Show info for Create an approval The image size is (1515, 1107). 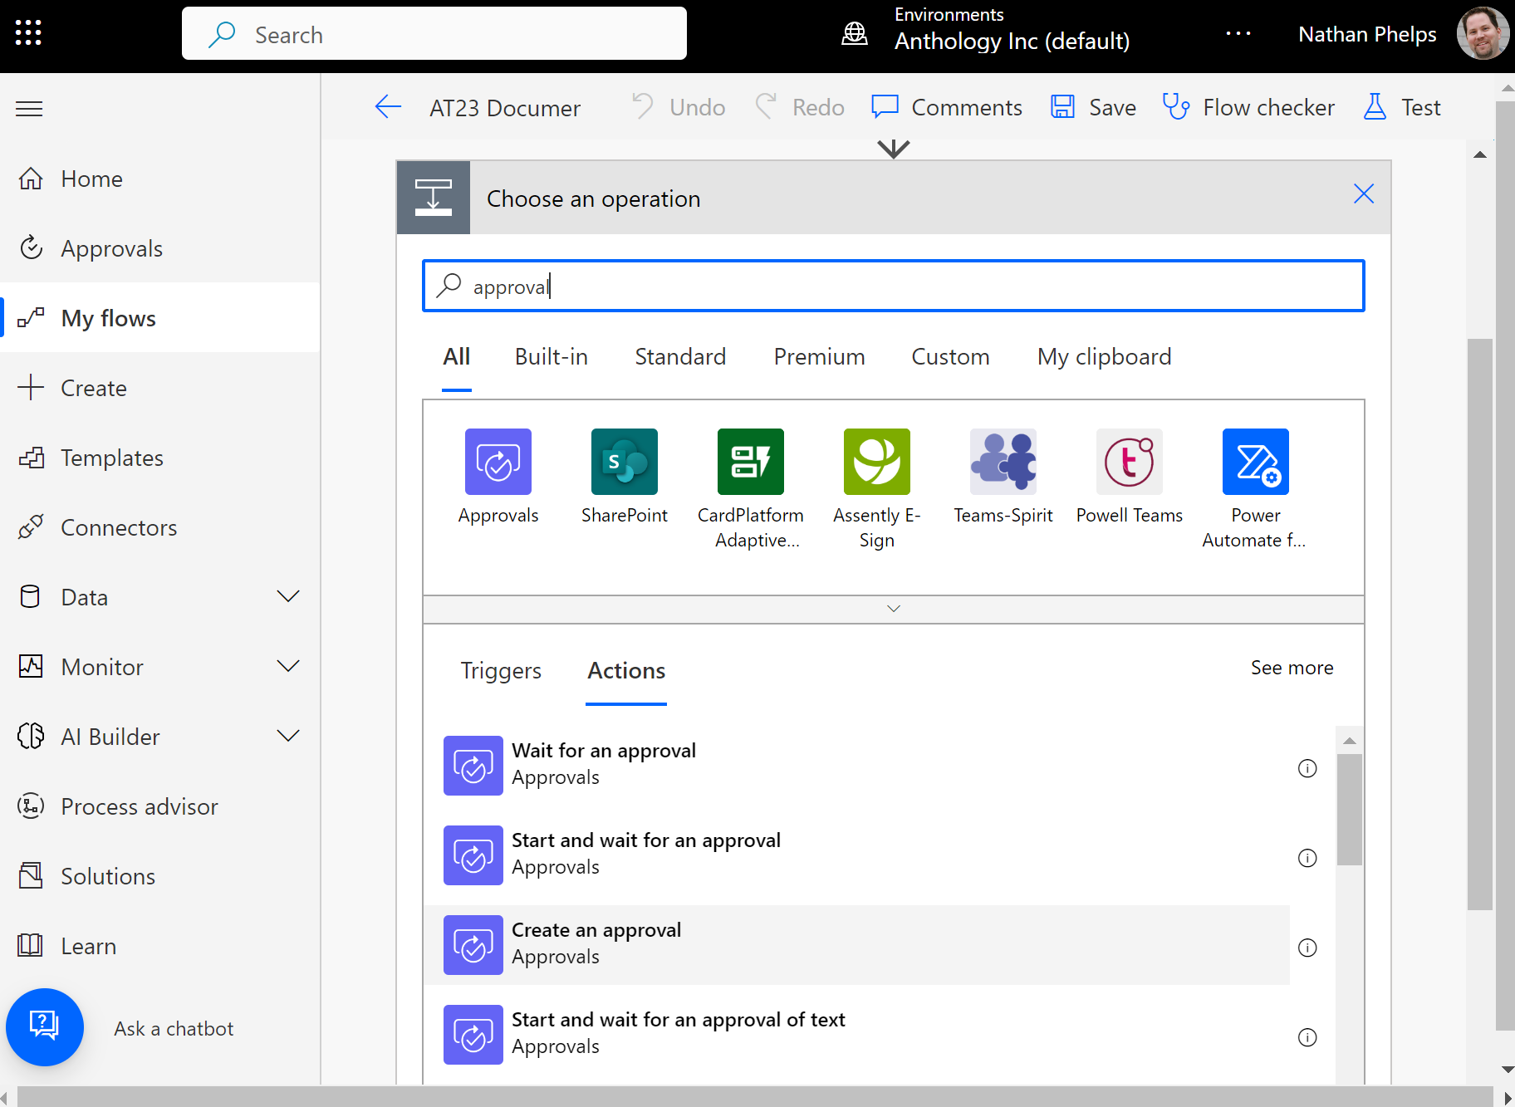1307,948
